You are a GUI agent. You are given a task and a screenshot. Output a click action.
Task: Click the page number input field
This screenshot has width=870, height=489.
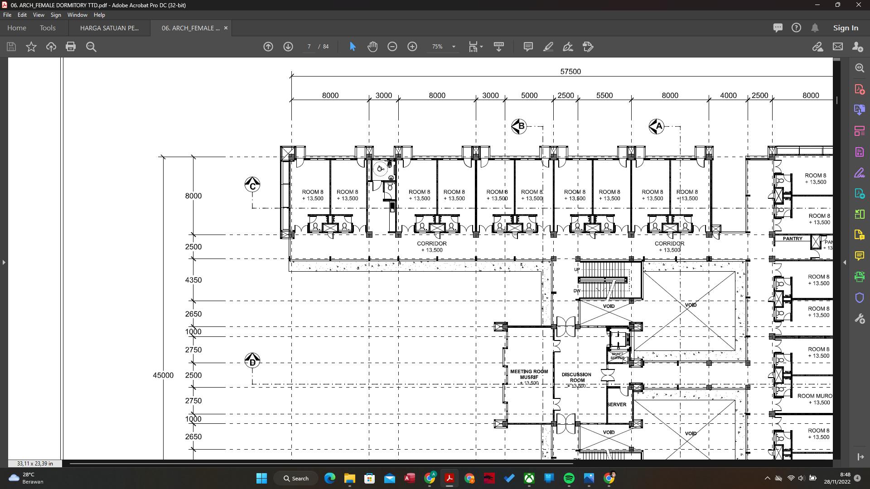(309, 47)
